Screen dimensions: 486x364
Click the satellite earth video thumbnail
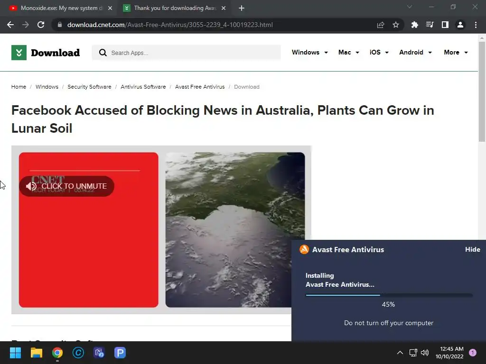coord(235,230)
